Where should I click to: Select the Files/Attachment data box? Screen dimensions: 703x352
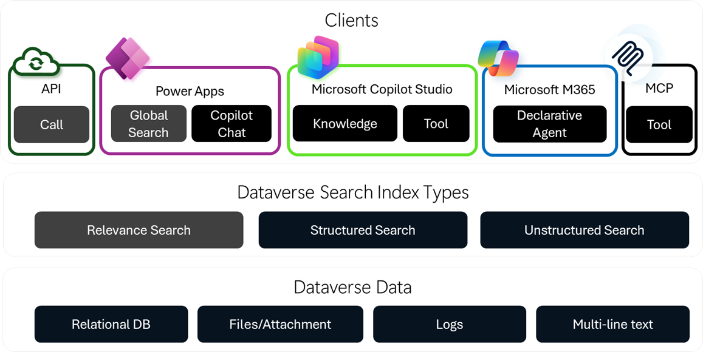(x=280, y=324)
